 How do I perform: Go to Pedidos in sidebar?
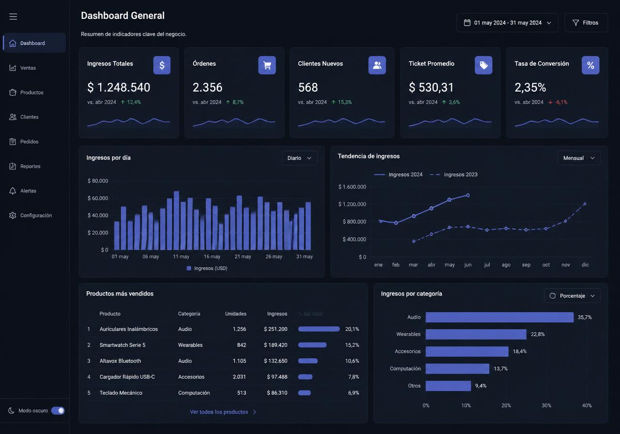tap(34, 142)
